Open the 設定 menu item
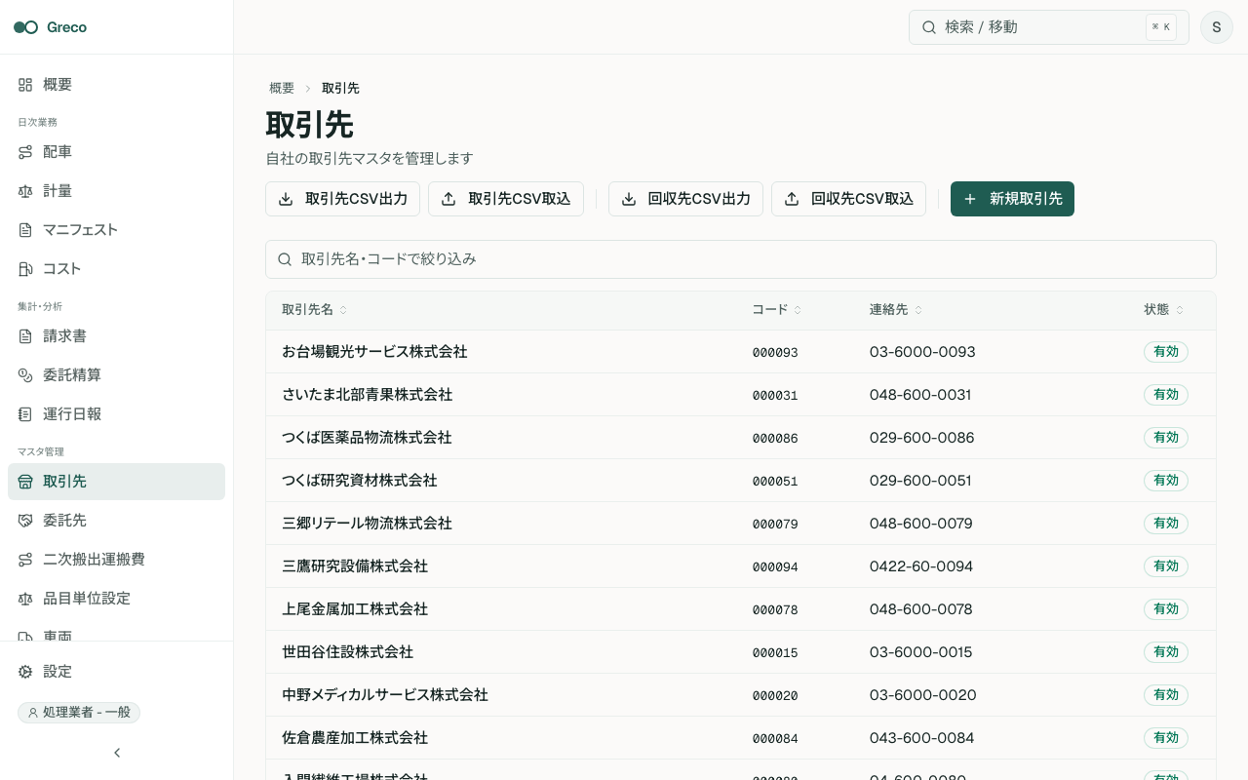1248x780 pixels. pyautogui.click(x=116, y=672)
